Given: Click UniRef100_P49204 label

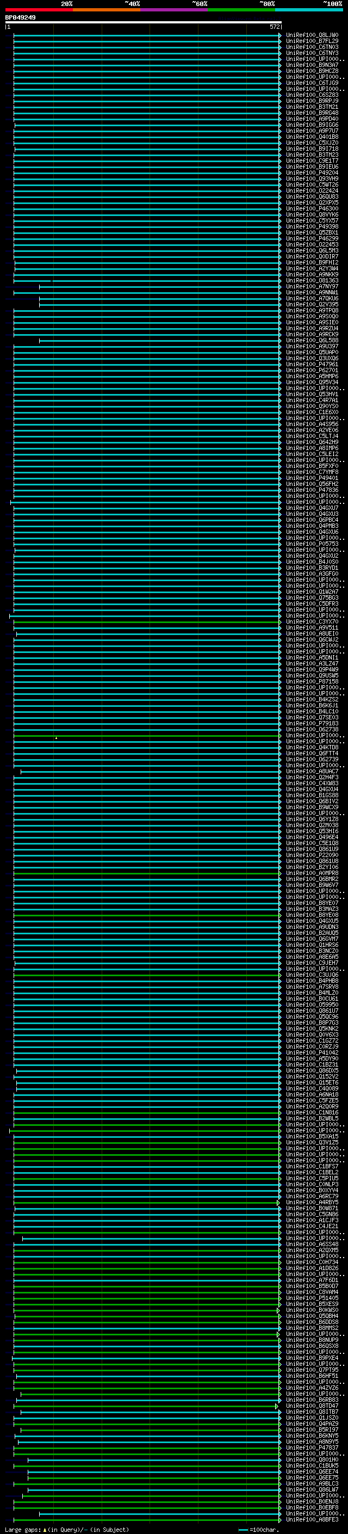Looking at the screenshot, I should [x=312, y=173].
